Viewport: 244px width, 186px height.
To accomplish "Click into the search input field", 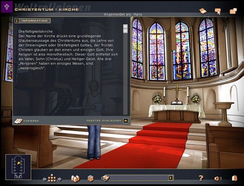I will click(x=138, y=178).
